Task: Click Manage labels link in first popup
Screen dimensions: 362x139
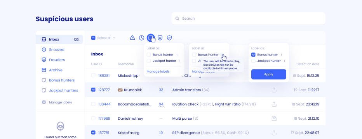Action: [158, 71]
